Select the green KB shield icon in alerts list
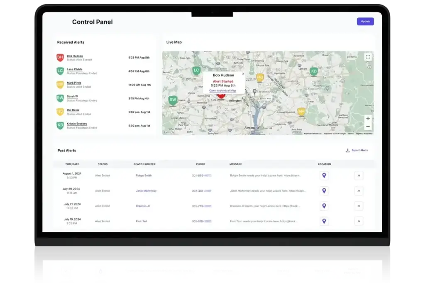425x295 pixels. (x=60, y=125)
